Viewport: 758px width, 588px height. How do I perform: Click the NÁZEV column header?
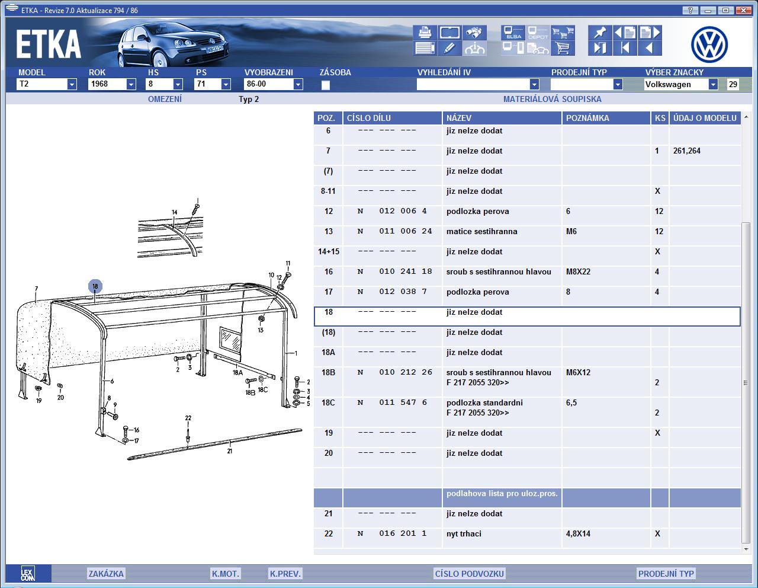tap(502, 118)
